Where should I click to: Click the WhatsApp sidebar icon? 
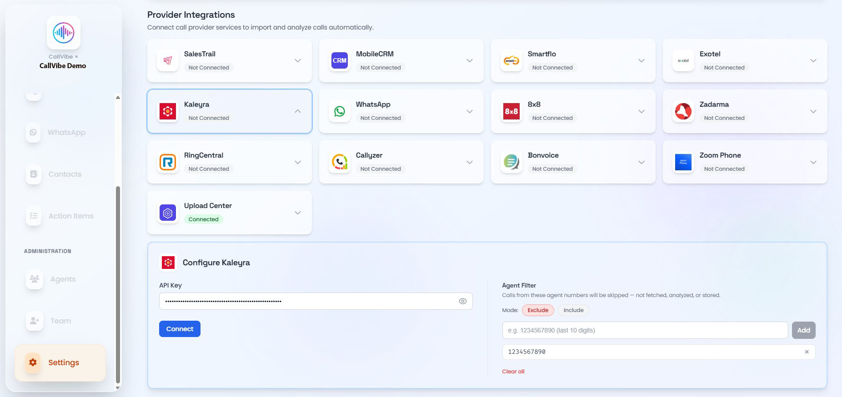[x=33, y=133]
